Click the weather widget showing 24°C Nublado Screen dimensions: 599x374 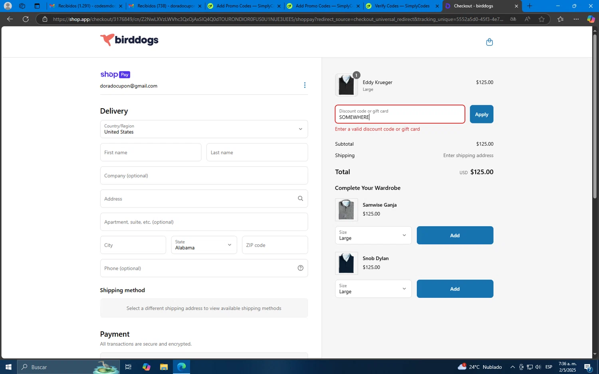coord(480,367)
